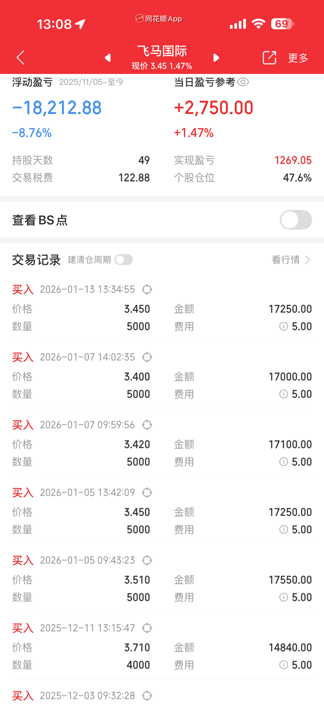Tap locate icon for 2026-01-05 13:42:09 trade
324x704 pixels.
point(147,493)
